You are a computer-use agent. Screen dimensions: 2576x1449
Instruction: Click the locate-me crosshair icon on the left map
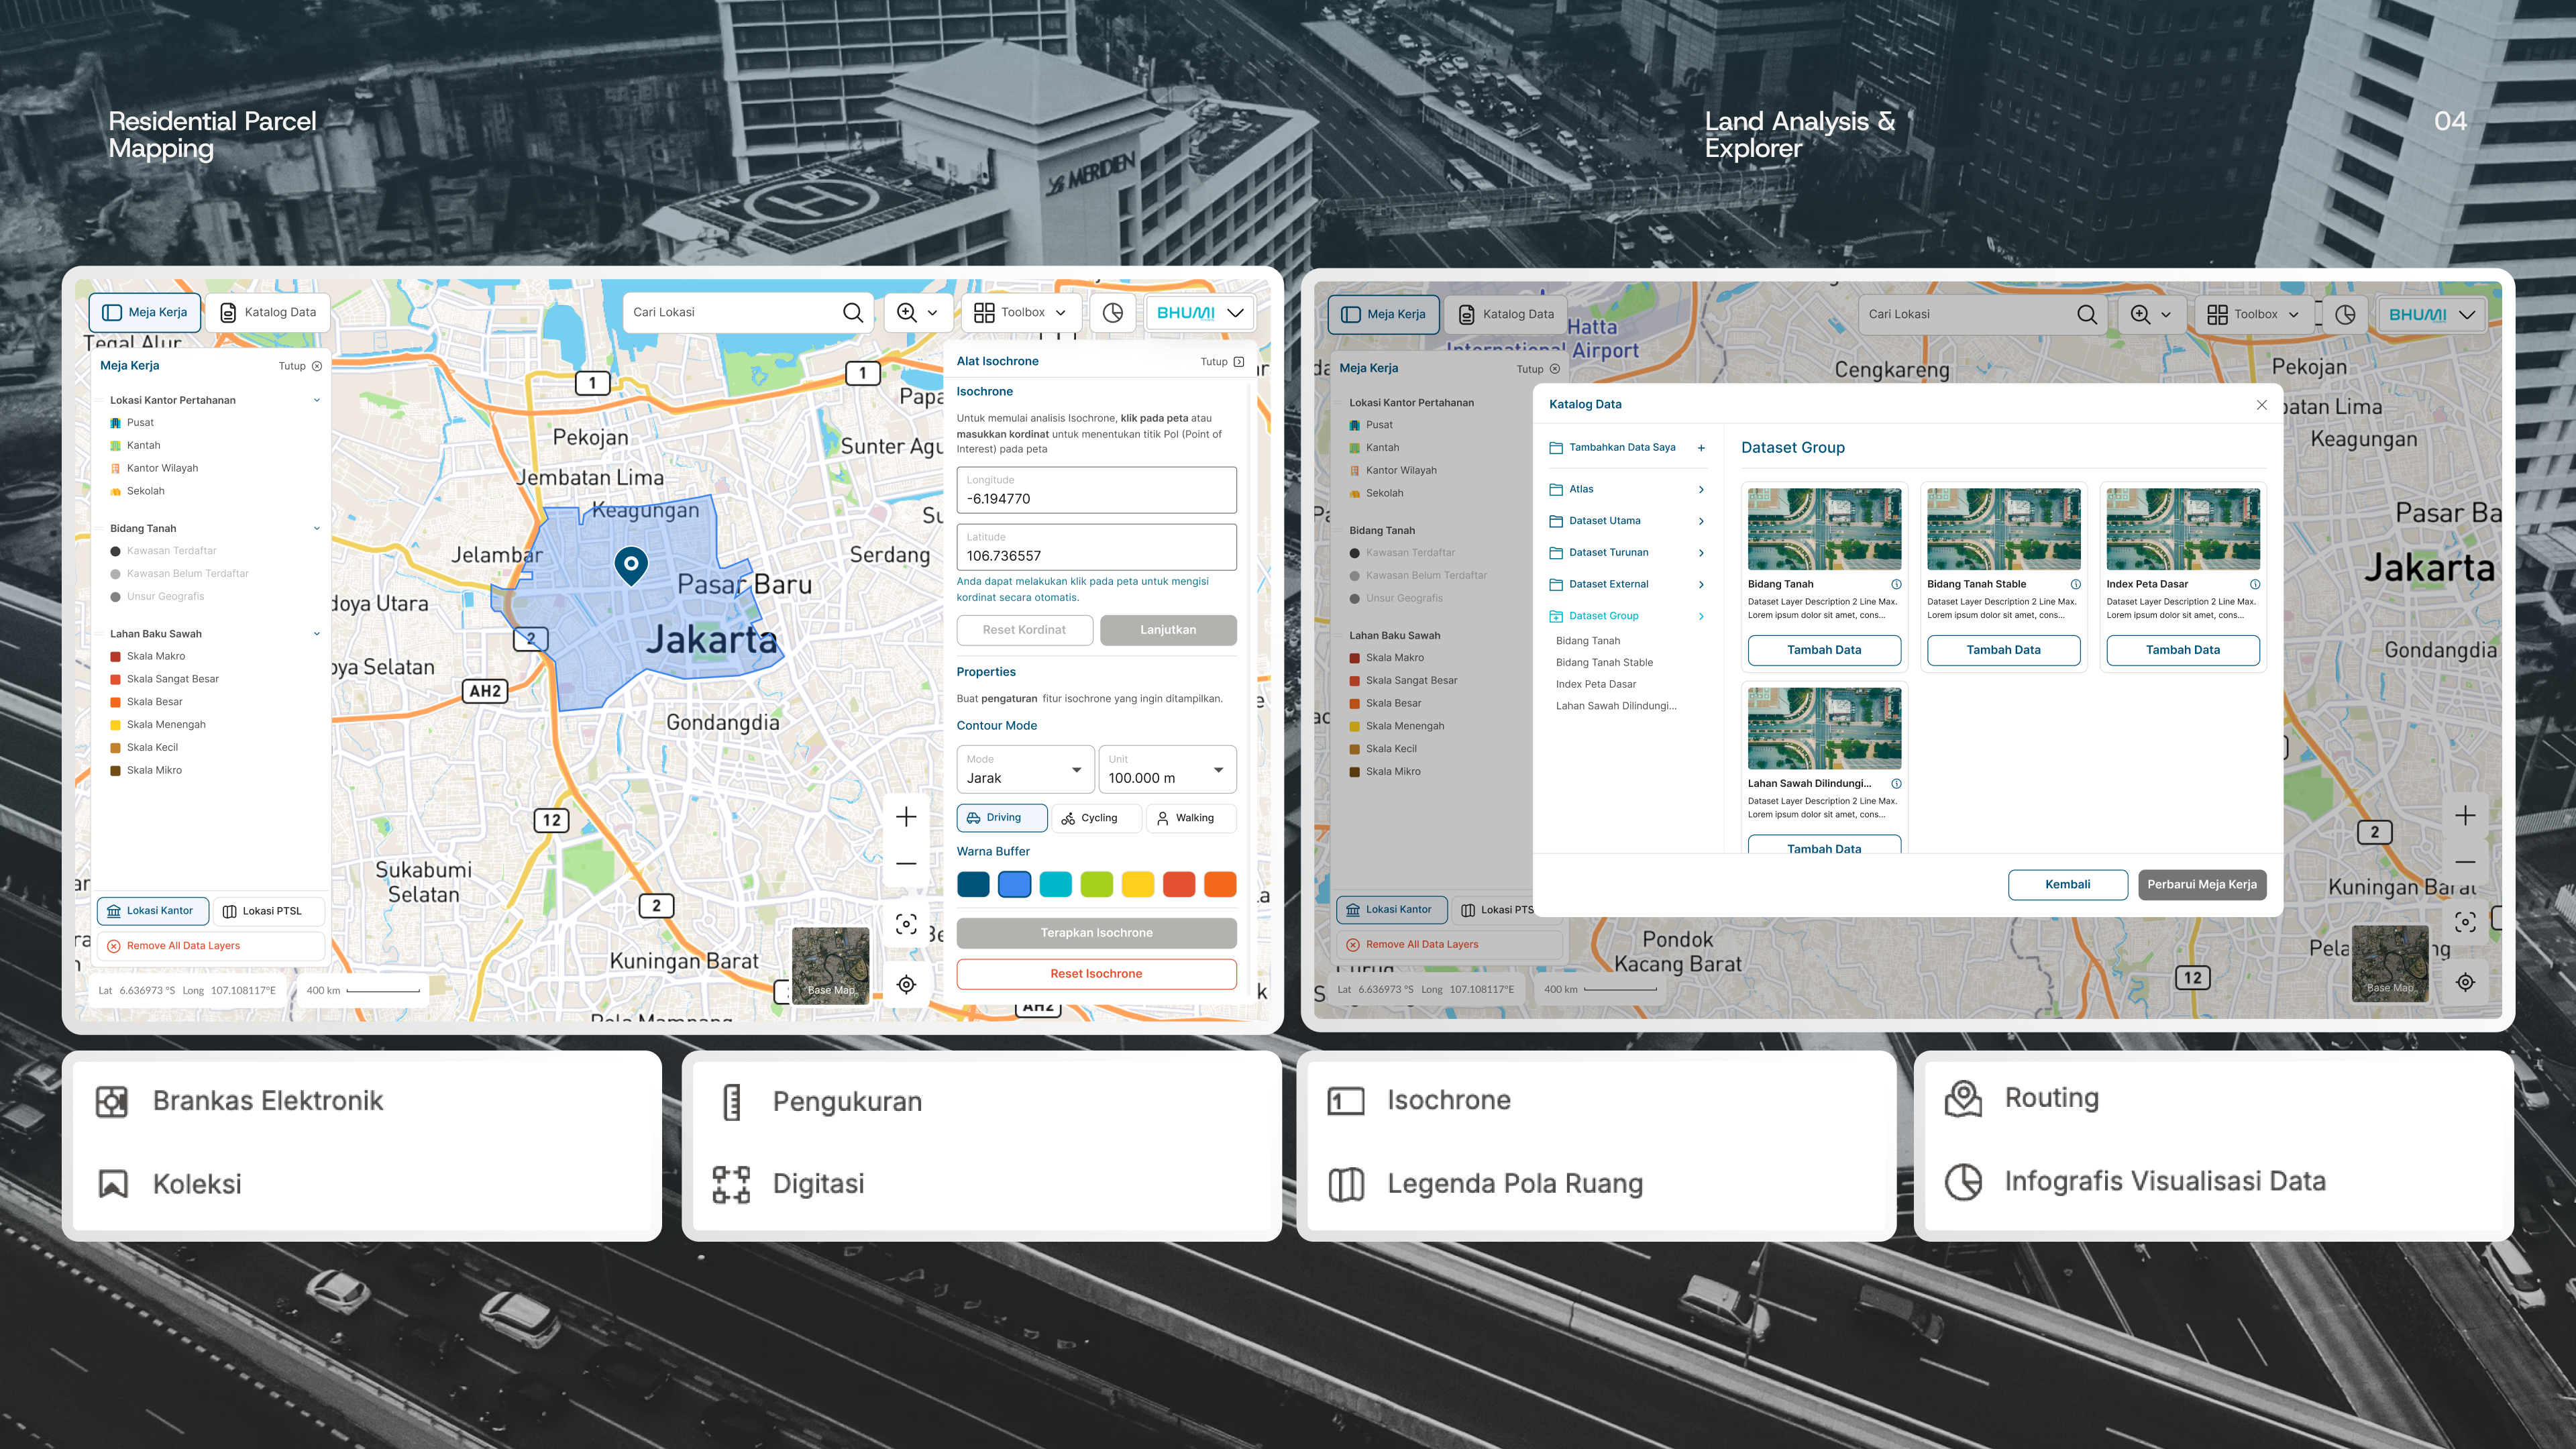click(x=906, y=984)
